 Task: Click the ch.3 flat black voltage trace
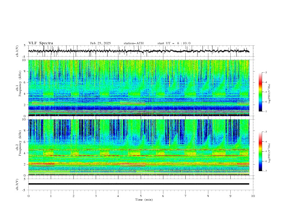point(139,184)
